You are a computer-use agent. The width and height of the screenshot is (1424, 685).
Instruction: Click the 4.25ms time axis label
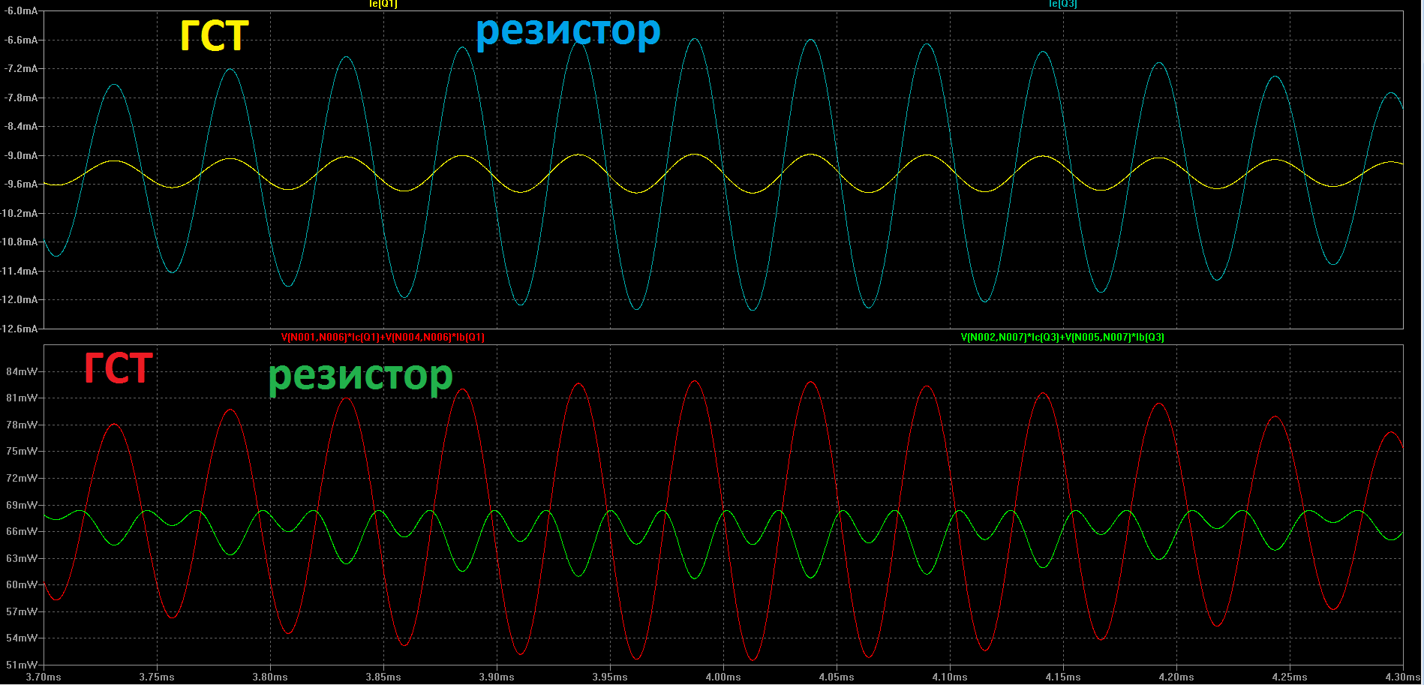(1290, 677)
